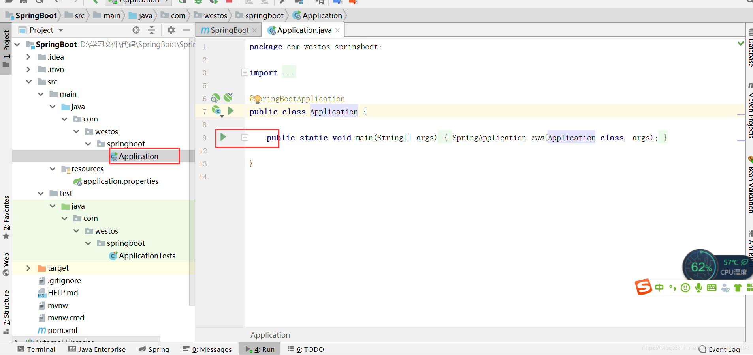Screen dimensions: 753x355
Task: Click Application in the breadcrumb bar
Action: click(317, 15)
